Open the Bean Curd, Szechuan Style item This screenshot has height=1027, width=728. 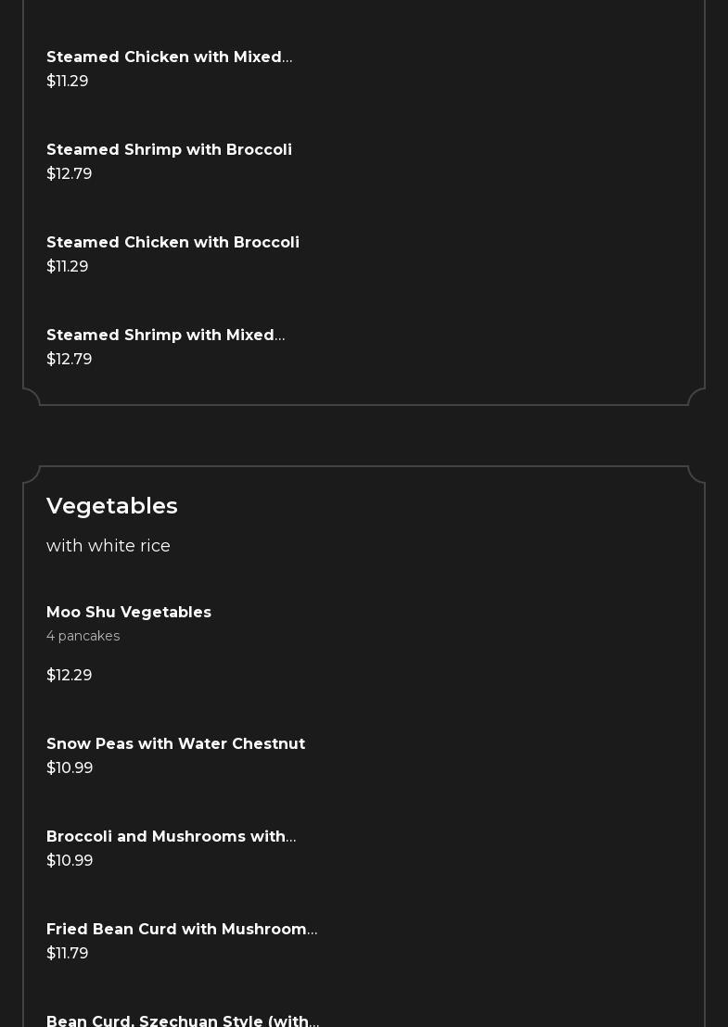coord(183,1021)
